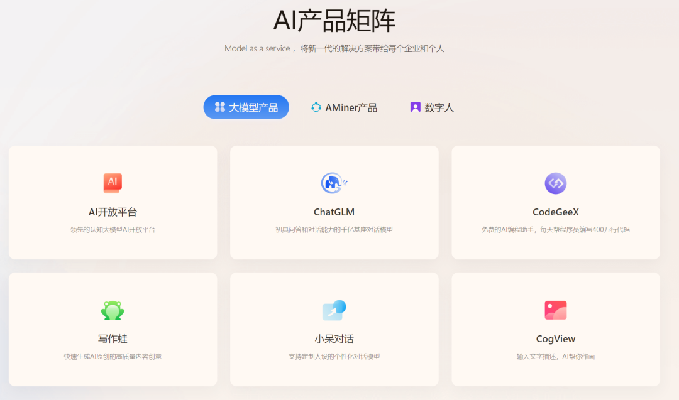This screenshot has width=679, height=400.
Task: Click the green 写作蛙 frog icon
Action: point(113,310)
